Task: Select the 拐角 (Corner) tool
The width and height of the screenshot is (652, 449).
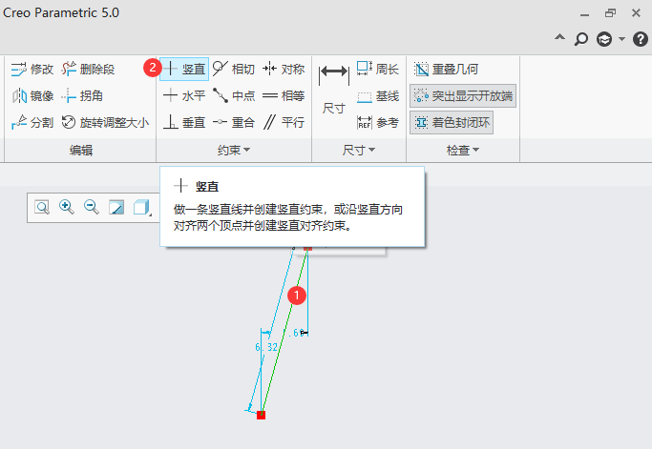Action: coord(82,96)
